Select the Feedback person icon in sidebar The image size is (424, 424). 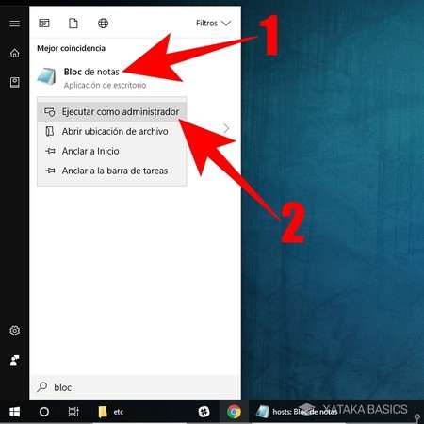click(14, 360)
